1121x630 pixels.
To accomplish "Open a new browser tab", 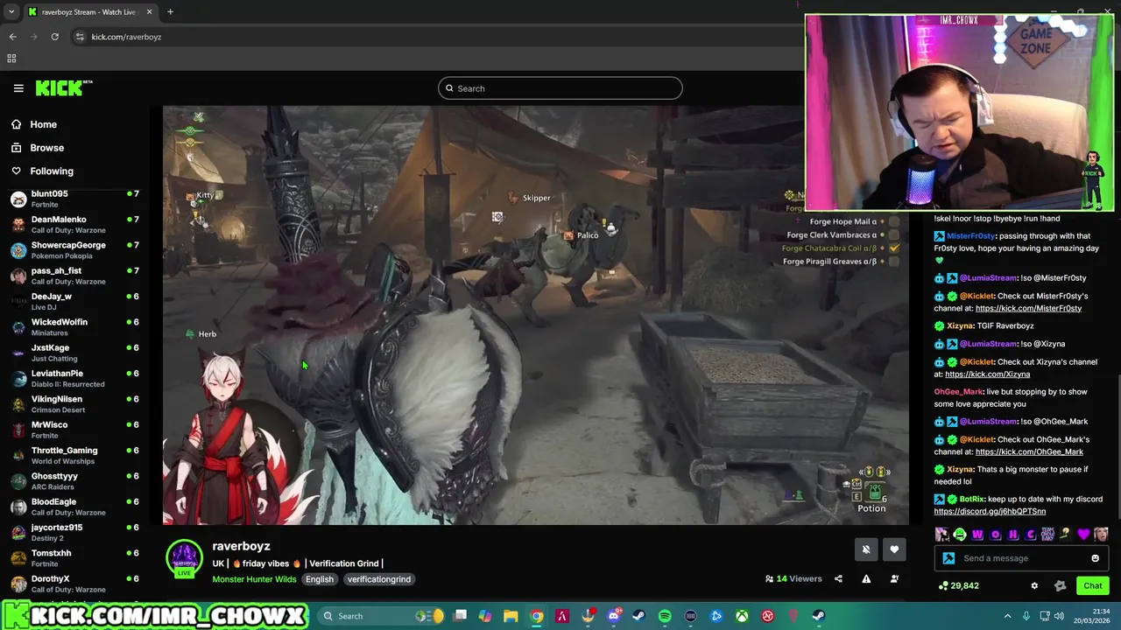I will tap(170, 12).
